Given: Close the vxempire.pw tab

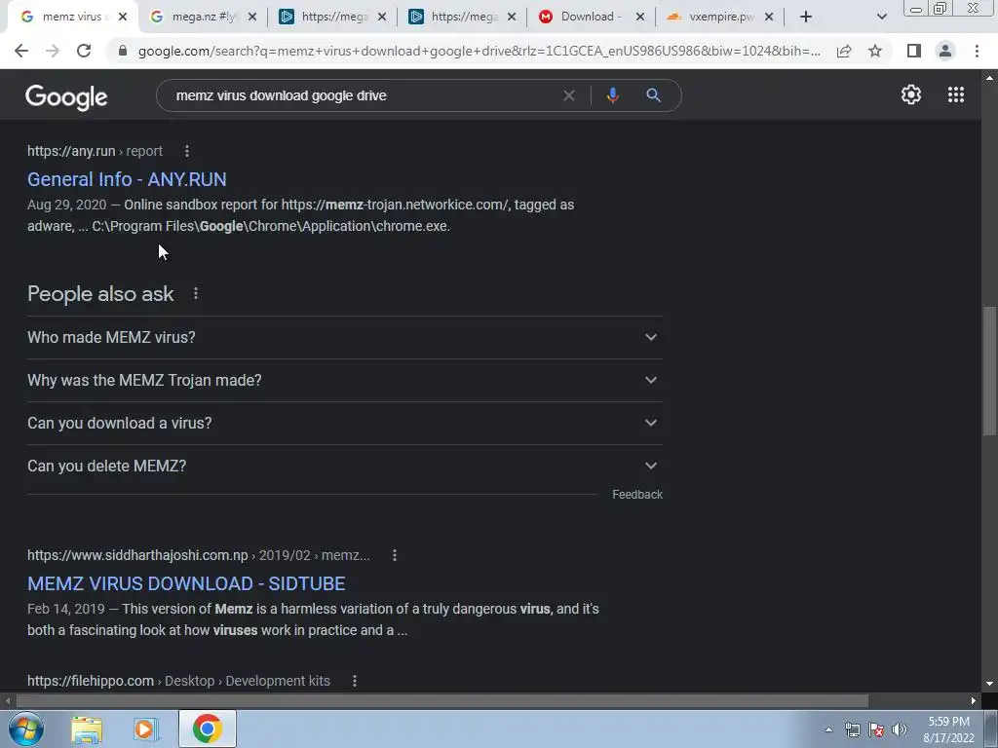Looking at the screenshot, I should pyautogui.click(x=769, y=18).
